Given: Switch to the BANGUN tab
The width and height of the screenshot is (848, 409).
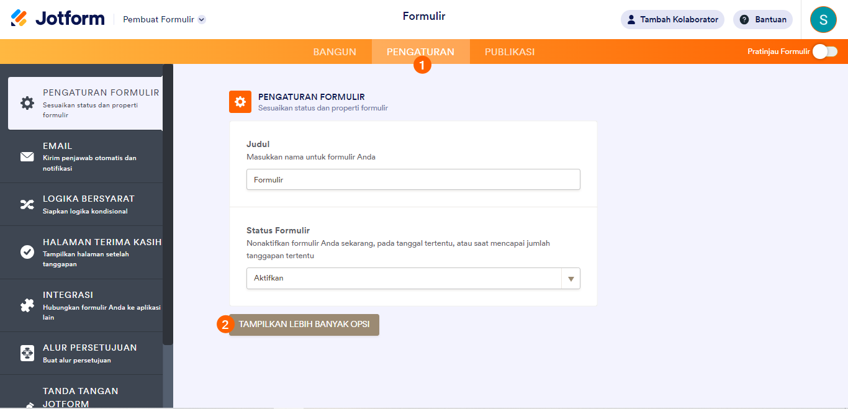Looking at the screenshot, I should tap(335, 52).
